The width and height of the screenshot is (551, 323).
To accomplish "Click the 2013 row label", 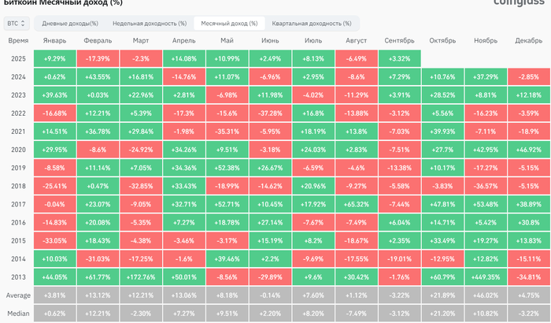I will [18, 277].
